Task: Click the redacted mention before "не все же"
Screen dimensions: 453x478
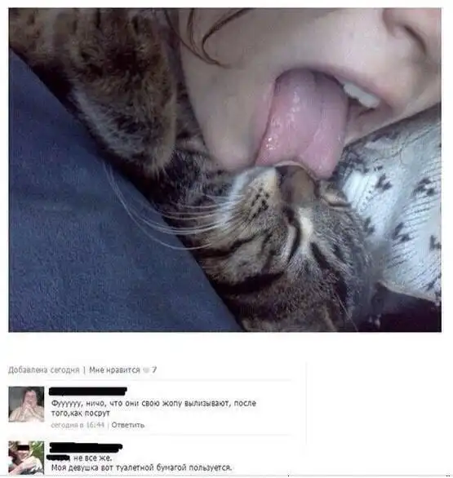Action: tap(58, 458)
